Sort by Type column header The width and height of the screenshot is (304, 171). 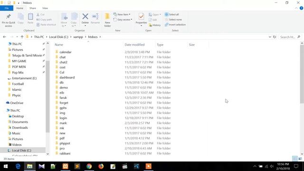[160, 45]
